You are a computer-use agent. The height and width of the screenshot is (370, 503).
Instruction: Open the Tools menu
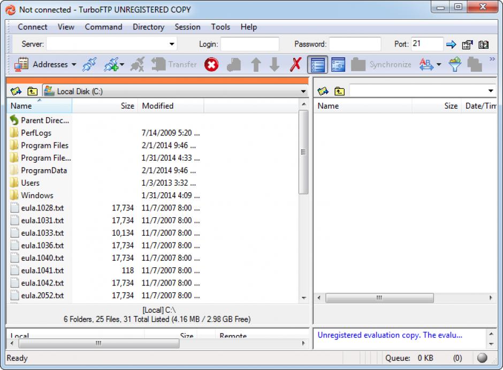(x=220, y=27)
